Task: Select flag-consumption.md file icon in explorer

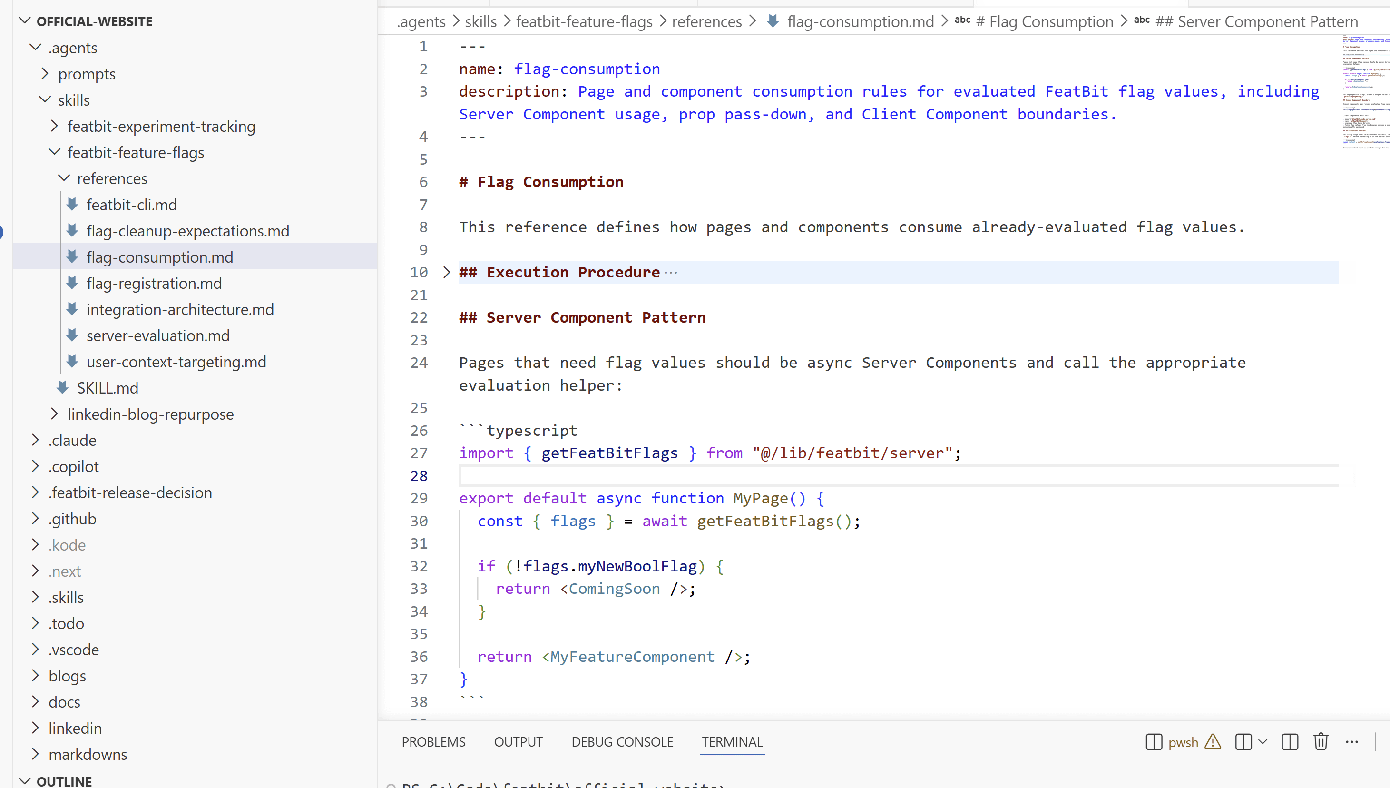Action: coord(72,256)
